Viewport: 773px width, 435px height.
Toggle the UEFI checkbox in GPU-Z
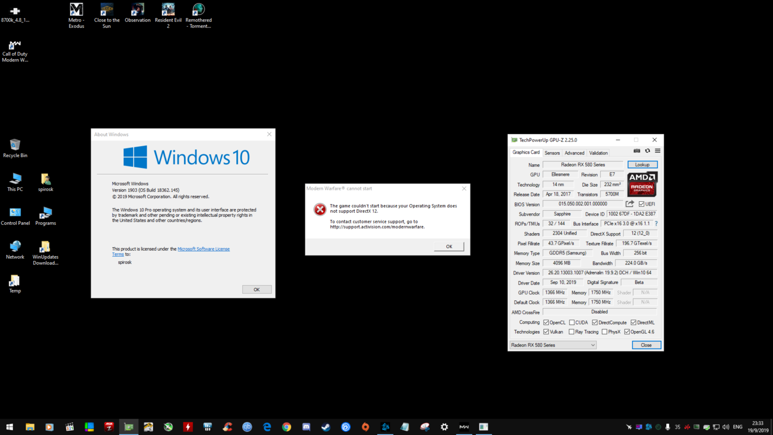pyautogui.click(x=642, y=204)
